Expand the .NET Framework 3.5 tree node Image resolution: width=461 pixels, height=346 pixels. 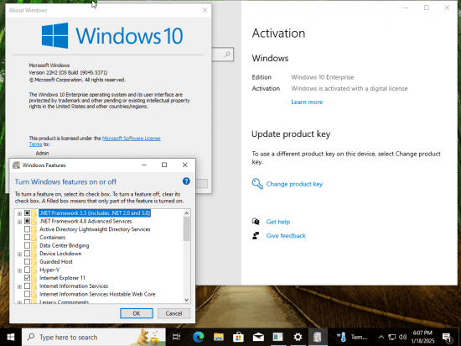tap(19, 213)
